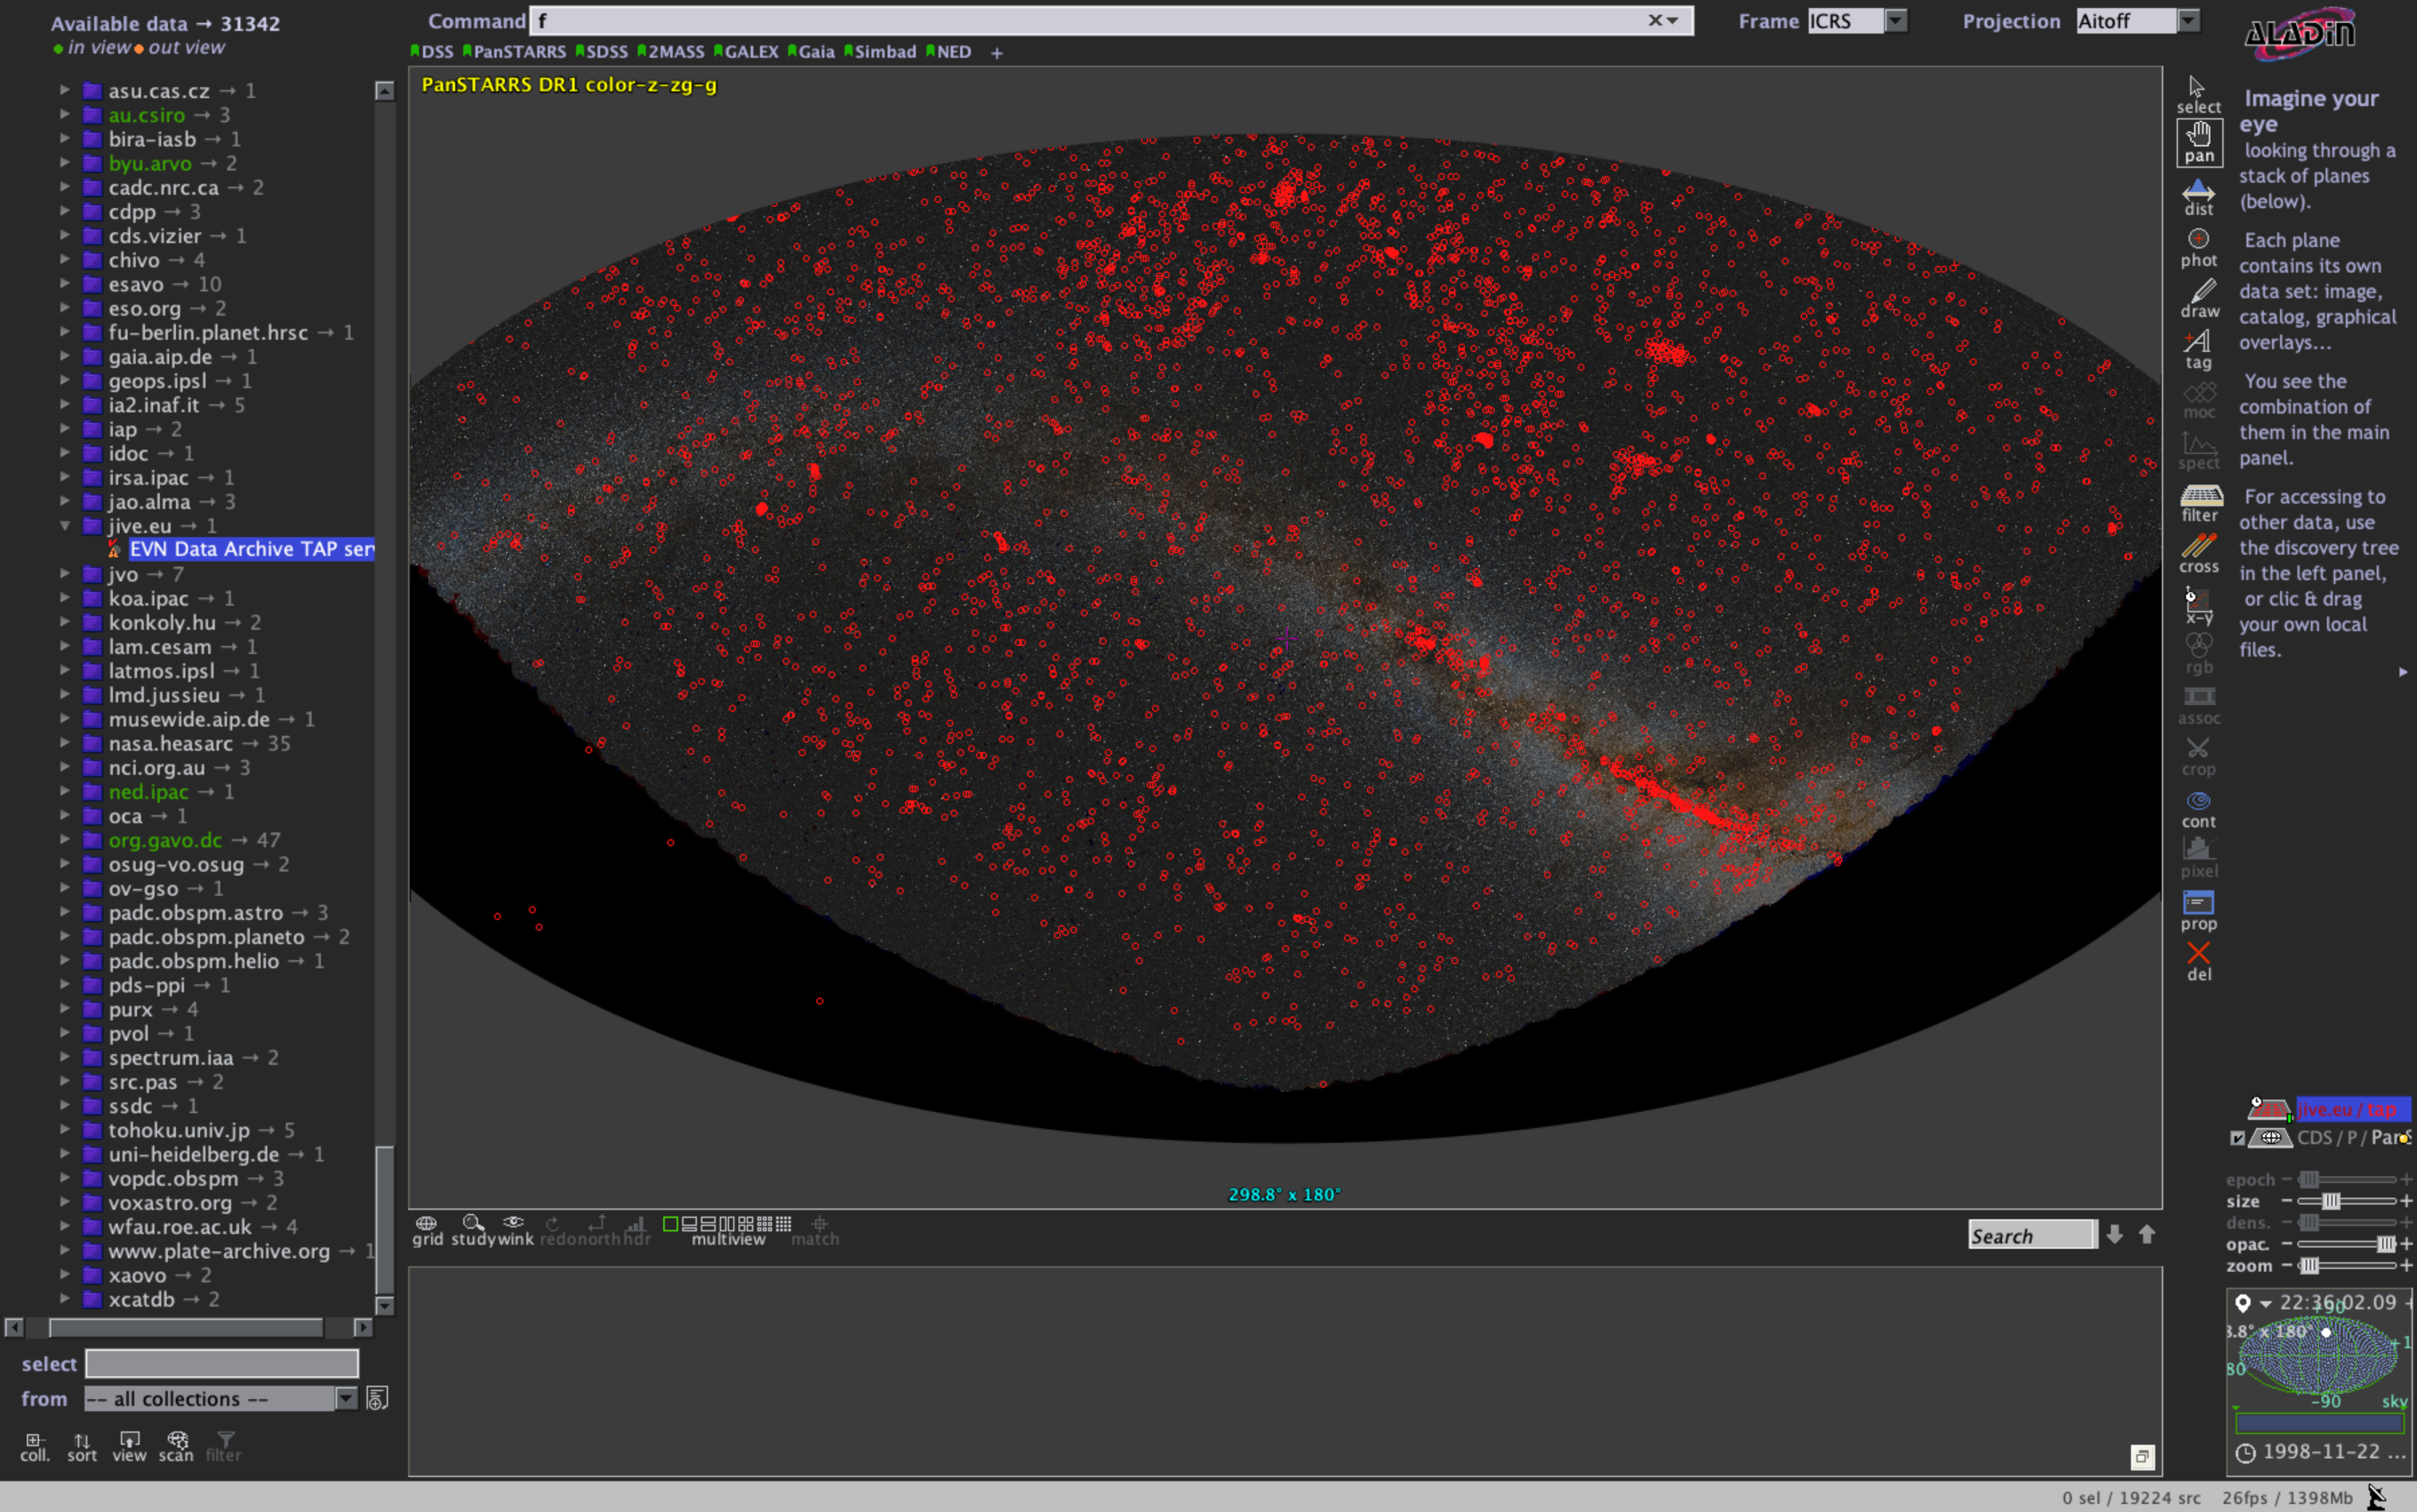Open the x-y calibration tool
Viewport: 2417px width, 1512px height.
[x=2198, y=606]
